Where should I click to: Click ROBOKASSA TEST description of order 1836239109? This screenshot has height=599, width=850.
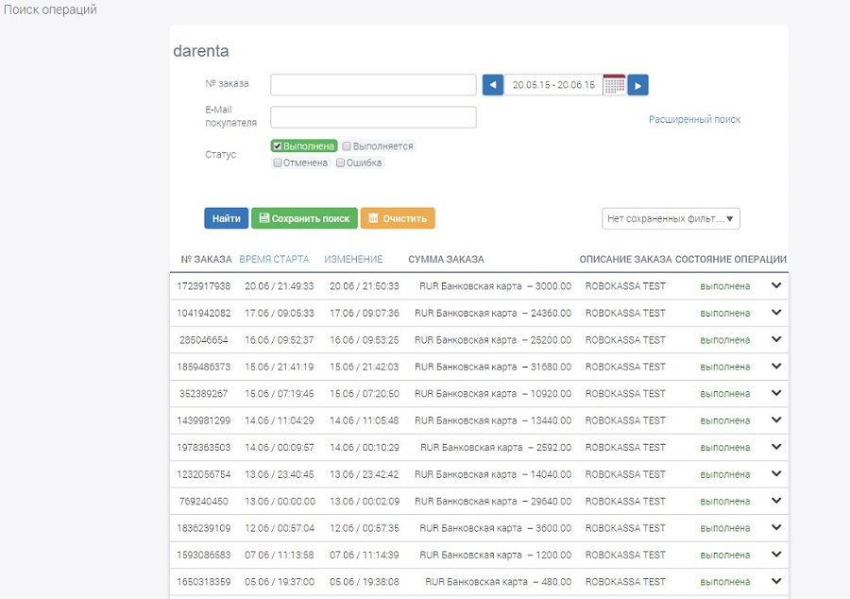[625, 528]
